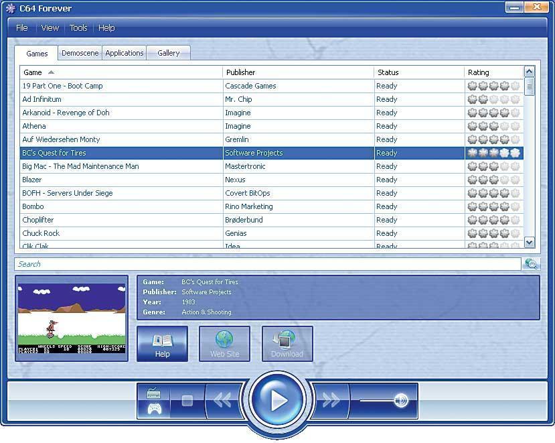Select the keyboard input icon
Screen dimensions: 555x443
(153, 393)
